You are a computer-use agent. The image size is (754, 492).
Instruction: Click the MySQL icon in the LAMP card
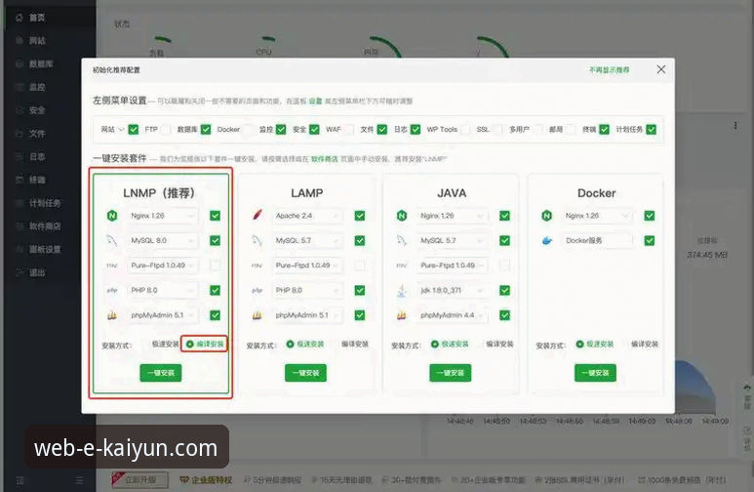coord(258,240)
